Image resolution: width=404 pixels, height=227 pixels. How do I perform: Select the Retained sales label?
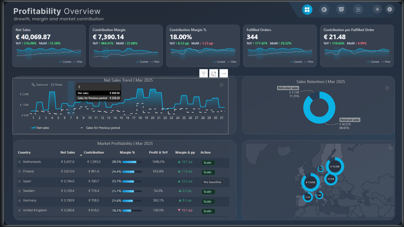350,120
